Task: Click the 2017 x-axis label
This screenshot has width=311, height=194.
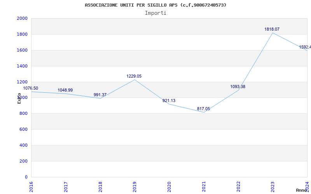Action: point(66,187)
